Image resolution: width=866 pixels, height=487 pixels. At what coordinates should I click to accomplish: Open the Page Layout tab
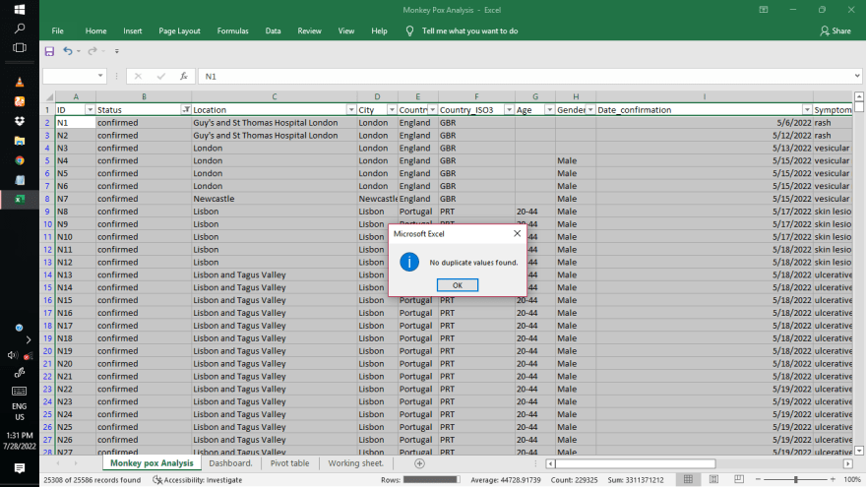click(x=179, y=30)
